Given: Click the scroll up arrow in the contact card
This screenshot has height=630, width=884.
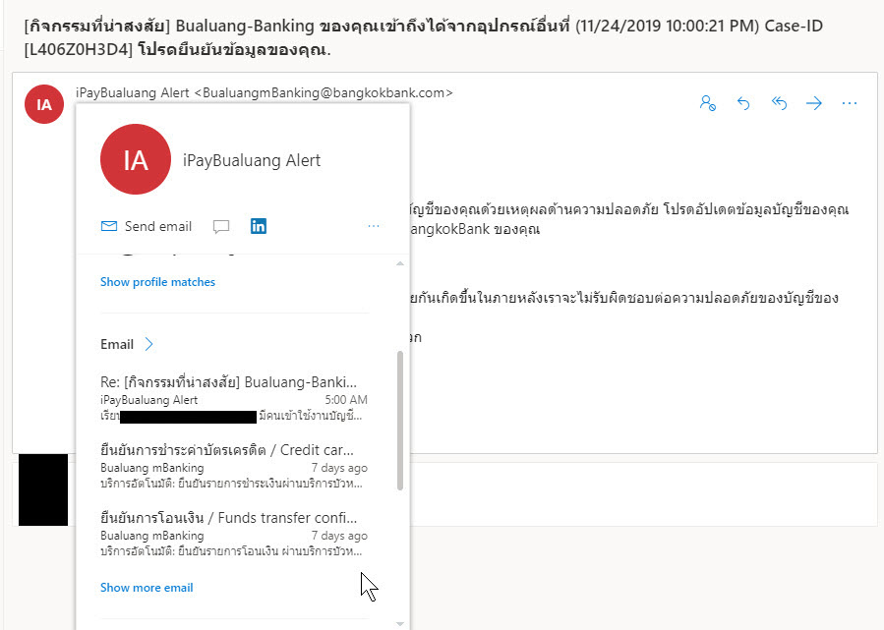Looking at the screenshot, I should coord(399,263).
